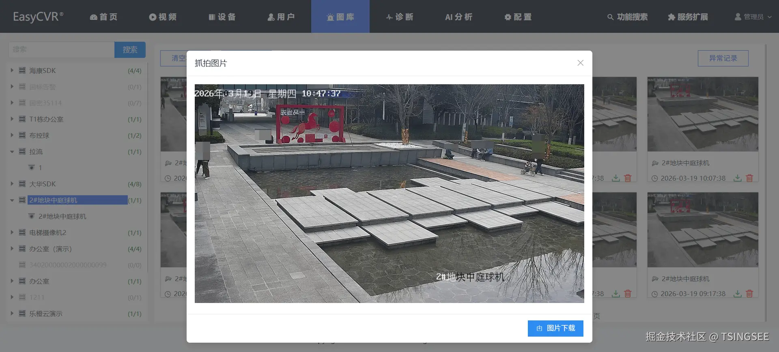Select the 海康SDK group label
Screen dimensions: 779x352
pos(43,70)
